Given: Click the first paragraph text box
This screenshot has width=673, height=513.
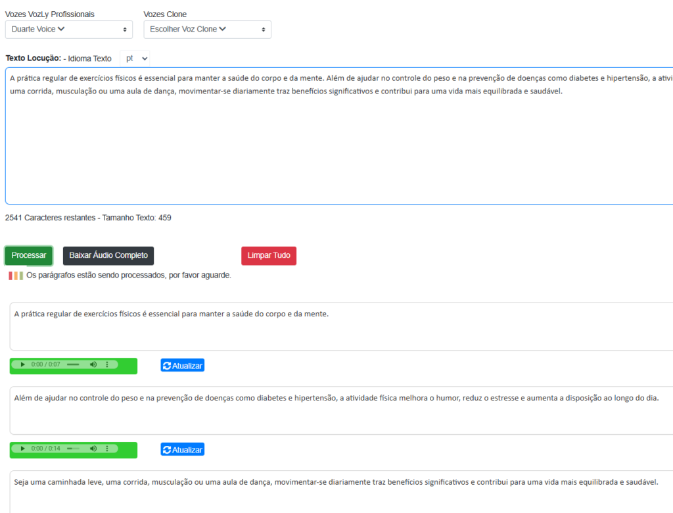Looking at the screenshot, I should [x=341, y=326].
